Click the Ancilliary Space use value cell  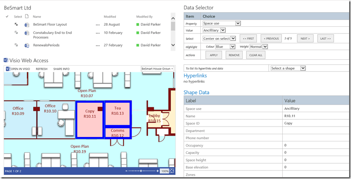[x=316, y=108]
